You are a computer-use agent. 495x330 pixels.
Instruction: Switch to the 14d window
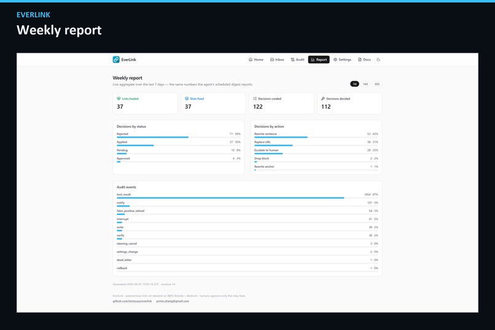click(365, 84)
